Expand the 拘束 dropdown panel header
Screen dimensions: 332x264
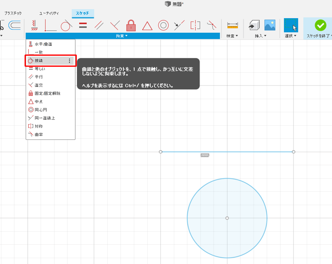(x=122, y=36)
